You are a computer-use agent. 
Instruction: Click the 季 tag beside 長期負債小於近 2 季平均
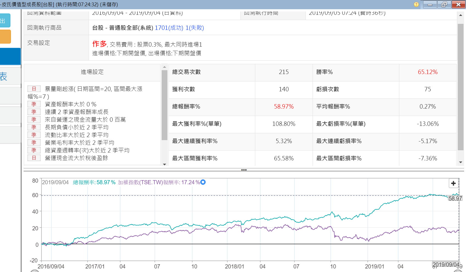click(34, 127)
